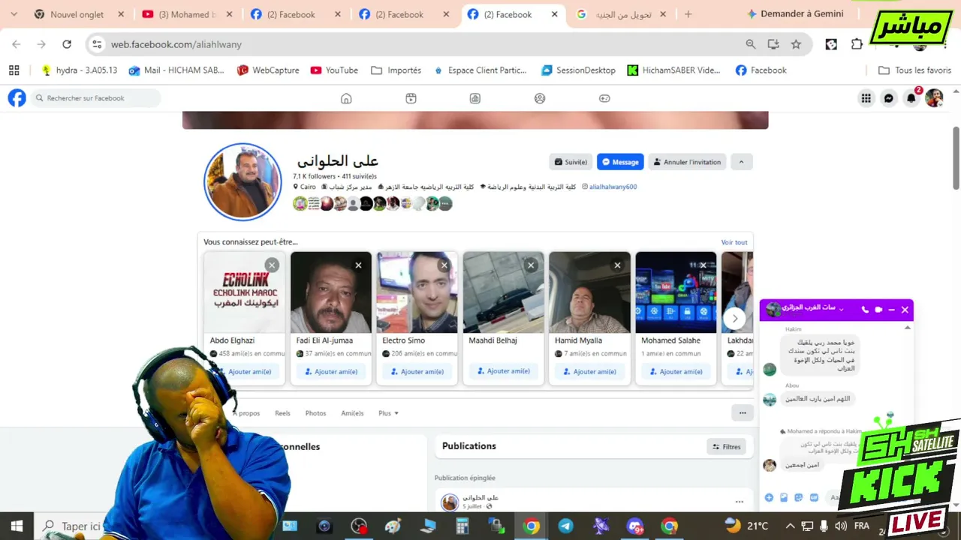Viewport: 961px width, 540px height.
Task: Click the Chrome address bar URL
Action: (x=176, y=44)
